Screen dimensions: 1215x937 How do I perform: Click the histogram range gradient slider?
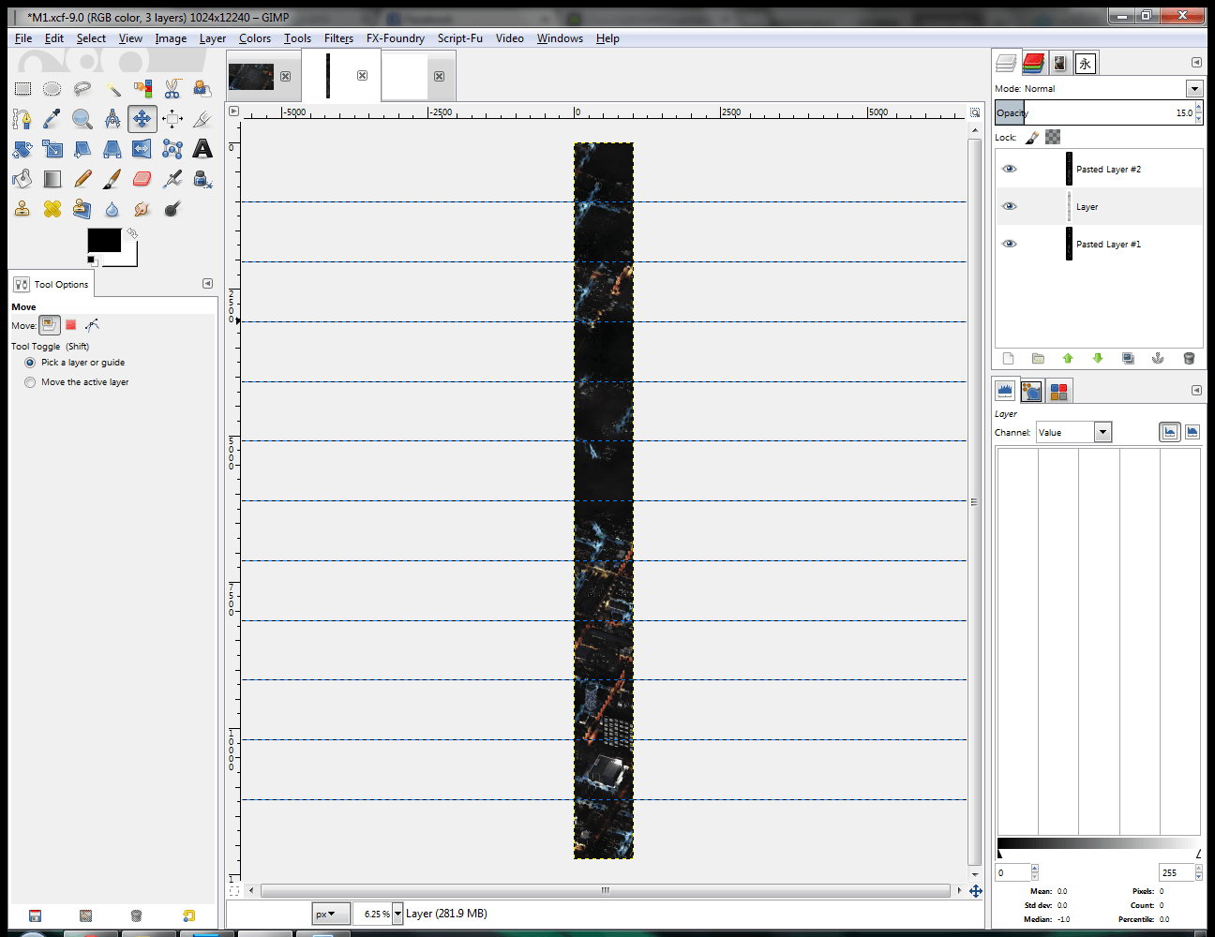[1099, 844]
